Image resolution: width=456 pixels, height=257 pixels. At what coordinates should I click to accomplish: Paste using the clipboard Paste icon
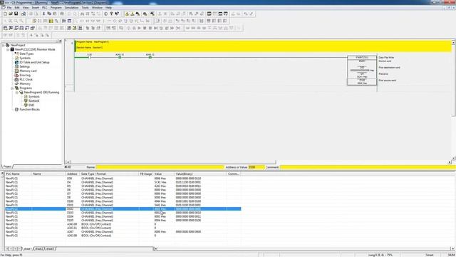[x=55, y=14]
